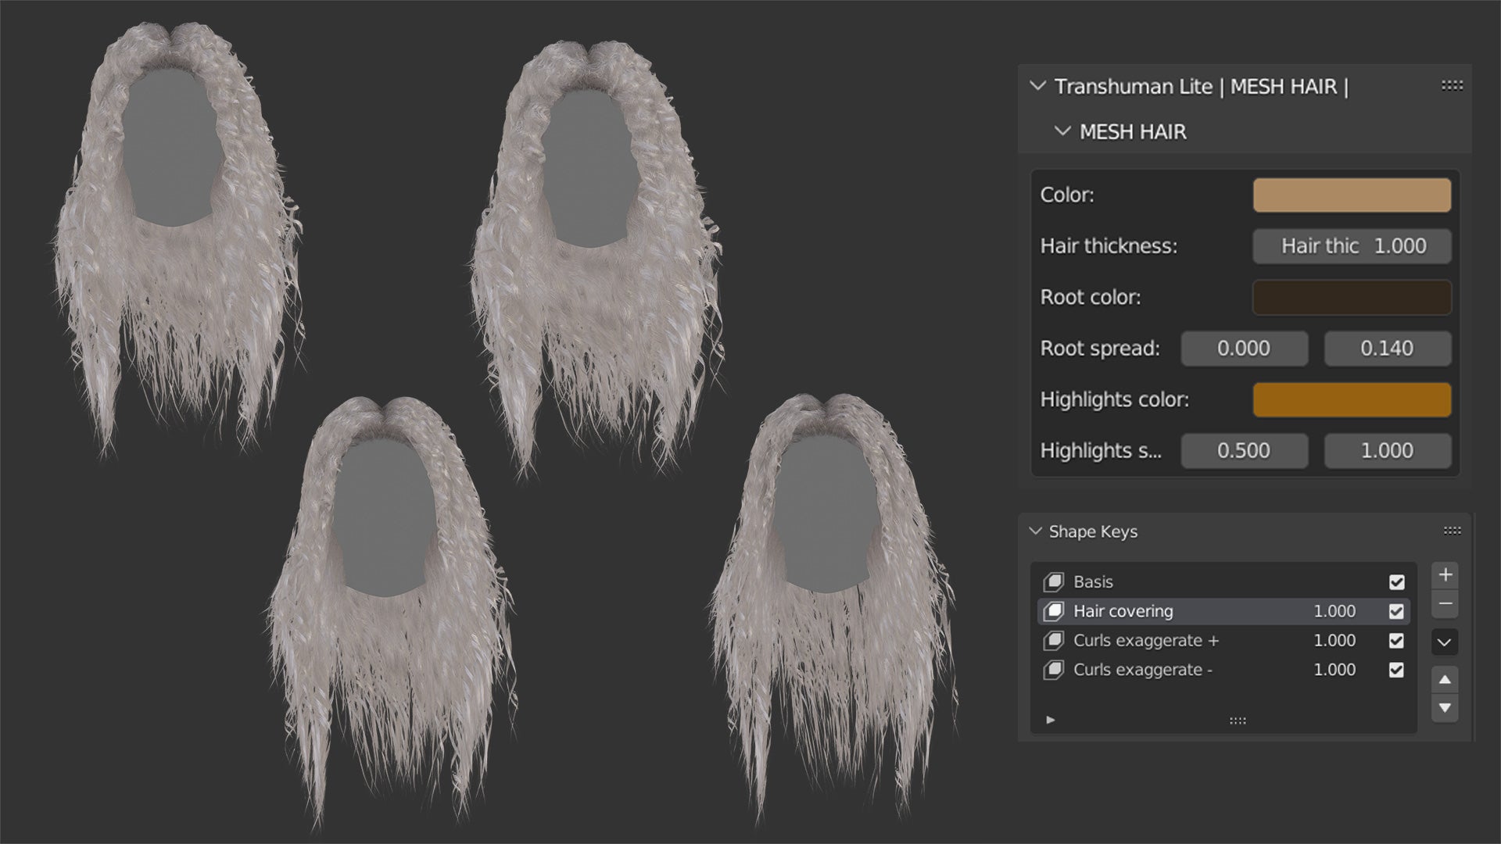Click the add shape key plus button
The image size is (1501, 844).
click(x=1445, y=575)
